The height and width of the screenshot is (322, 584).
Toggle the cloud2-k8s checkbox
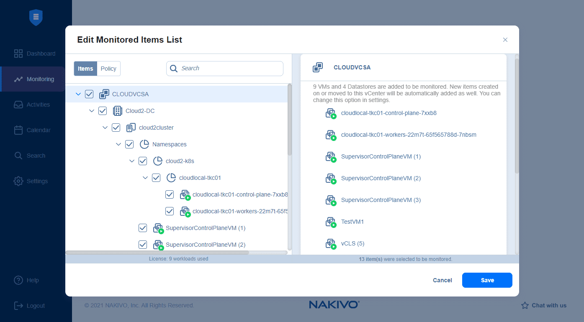point(143,161)
